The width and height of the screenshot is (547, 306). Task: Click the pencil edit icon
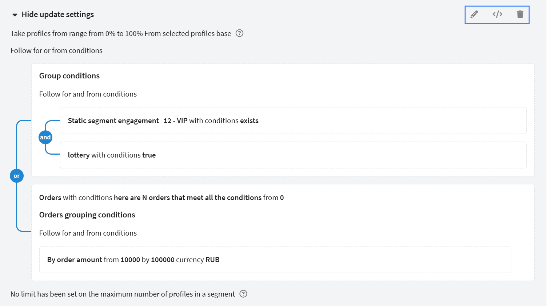click(474, 15)
